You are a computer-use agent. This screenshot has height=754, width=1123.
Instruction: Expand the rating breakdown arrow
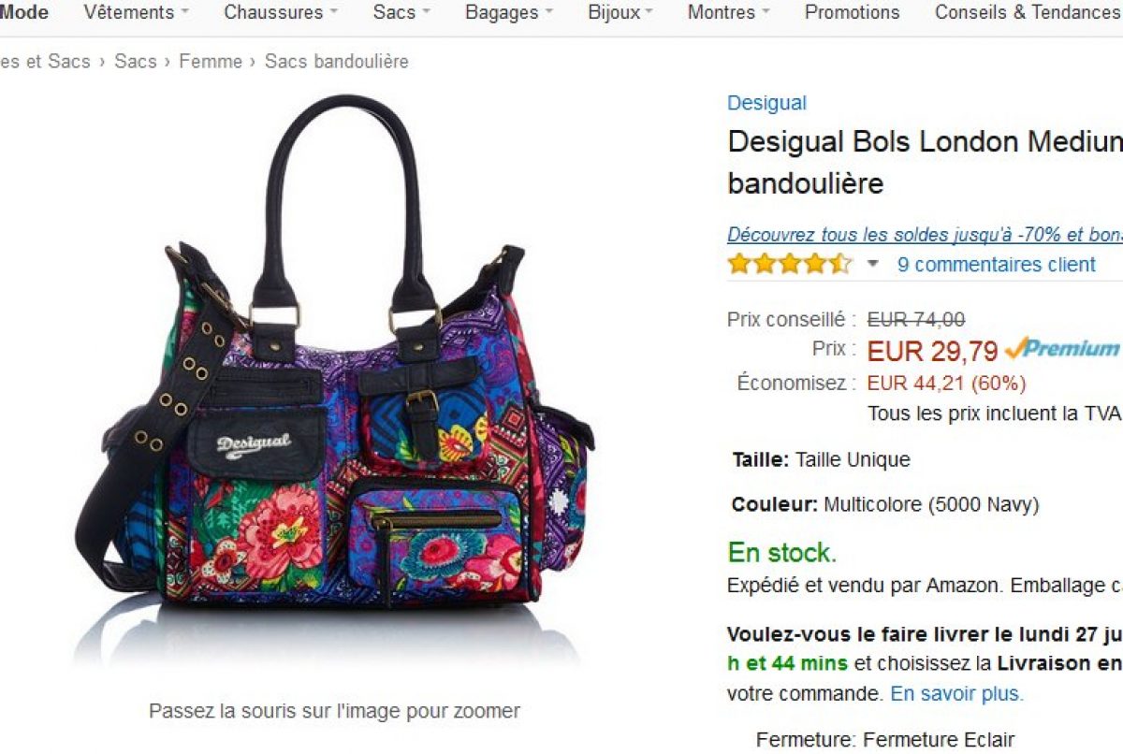pyautogui.click(x=872, y=265)
